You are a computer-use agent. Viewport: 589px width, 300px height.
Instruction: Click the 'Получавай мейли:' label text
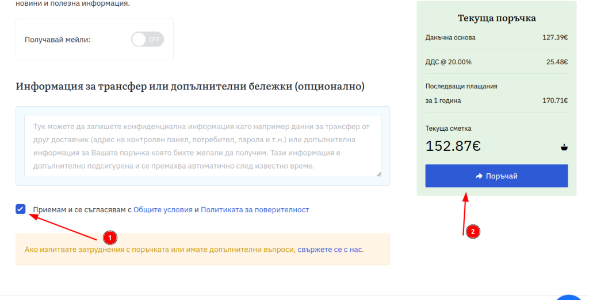(x=58, y=40)
